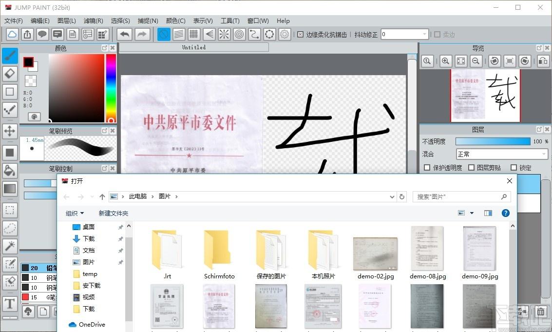Viewport: 552px width, 332px height.
Task: Pick the Paint Bucket tool
Action: [10, 171]
